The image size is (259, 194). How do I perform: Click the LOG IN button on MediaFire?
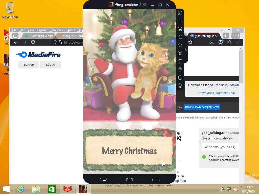pyautogui.click(x=50, y=65)
